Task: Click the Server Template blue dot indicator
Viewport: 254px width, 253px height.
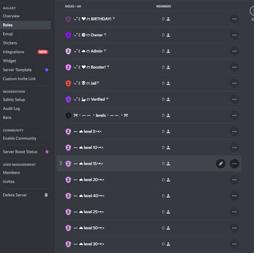Action: click(x=47, y=70)
